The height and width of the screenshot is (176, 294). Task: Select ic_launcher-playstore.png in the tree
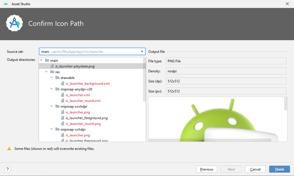click(x=75, y=66)
